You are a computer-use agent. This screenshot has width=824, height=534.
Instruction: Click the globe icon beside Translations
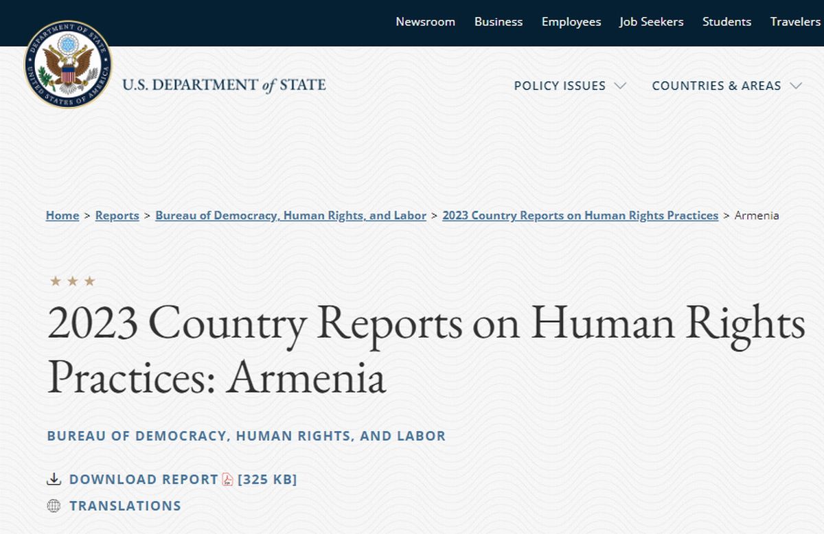[x=54, y=506]
